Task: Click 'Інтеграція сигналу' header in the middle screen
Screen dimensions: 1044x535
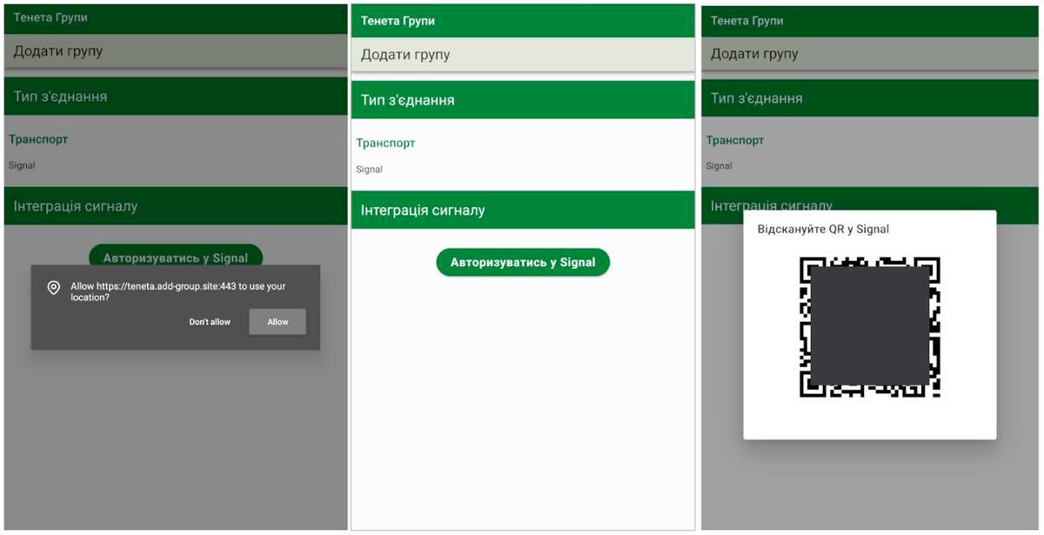Action: click(x=523, y=211)
